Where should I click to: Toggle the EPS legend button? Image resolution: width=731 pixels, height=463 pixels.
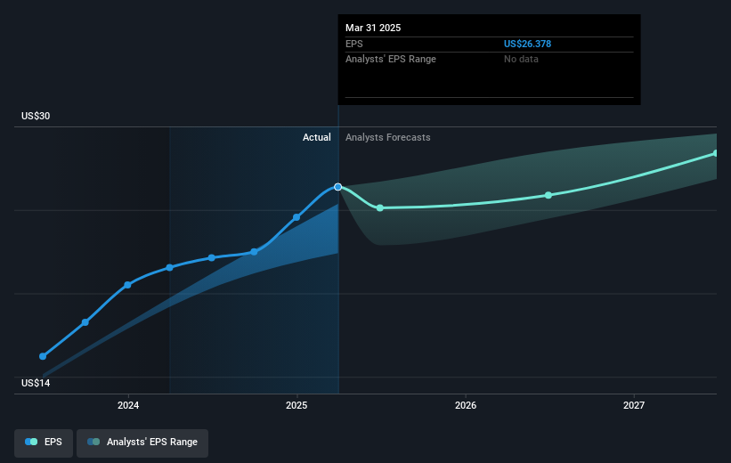(x=44, y=443)
